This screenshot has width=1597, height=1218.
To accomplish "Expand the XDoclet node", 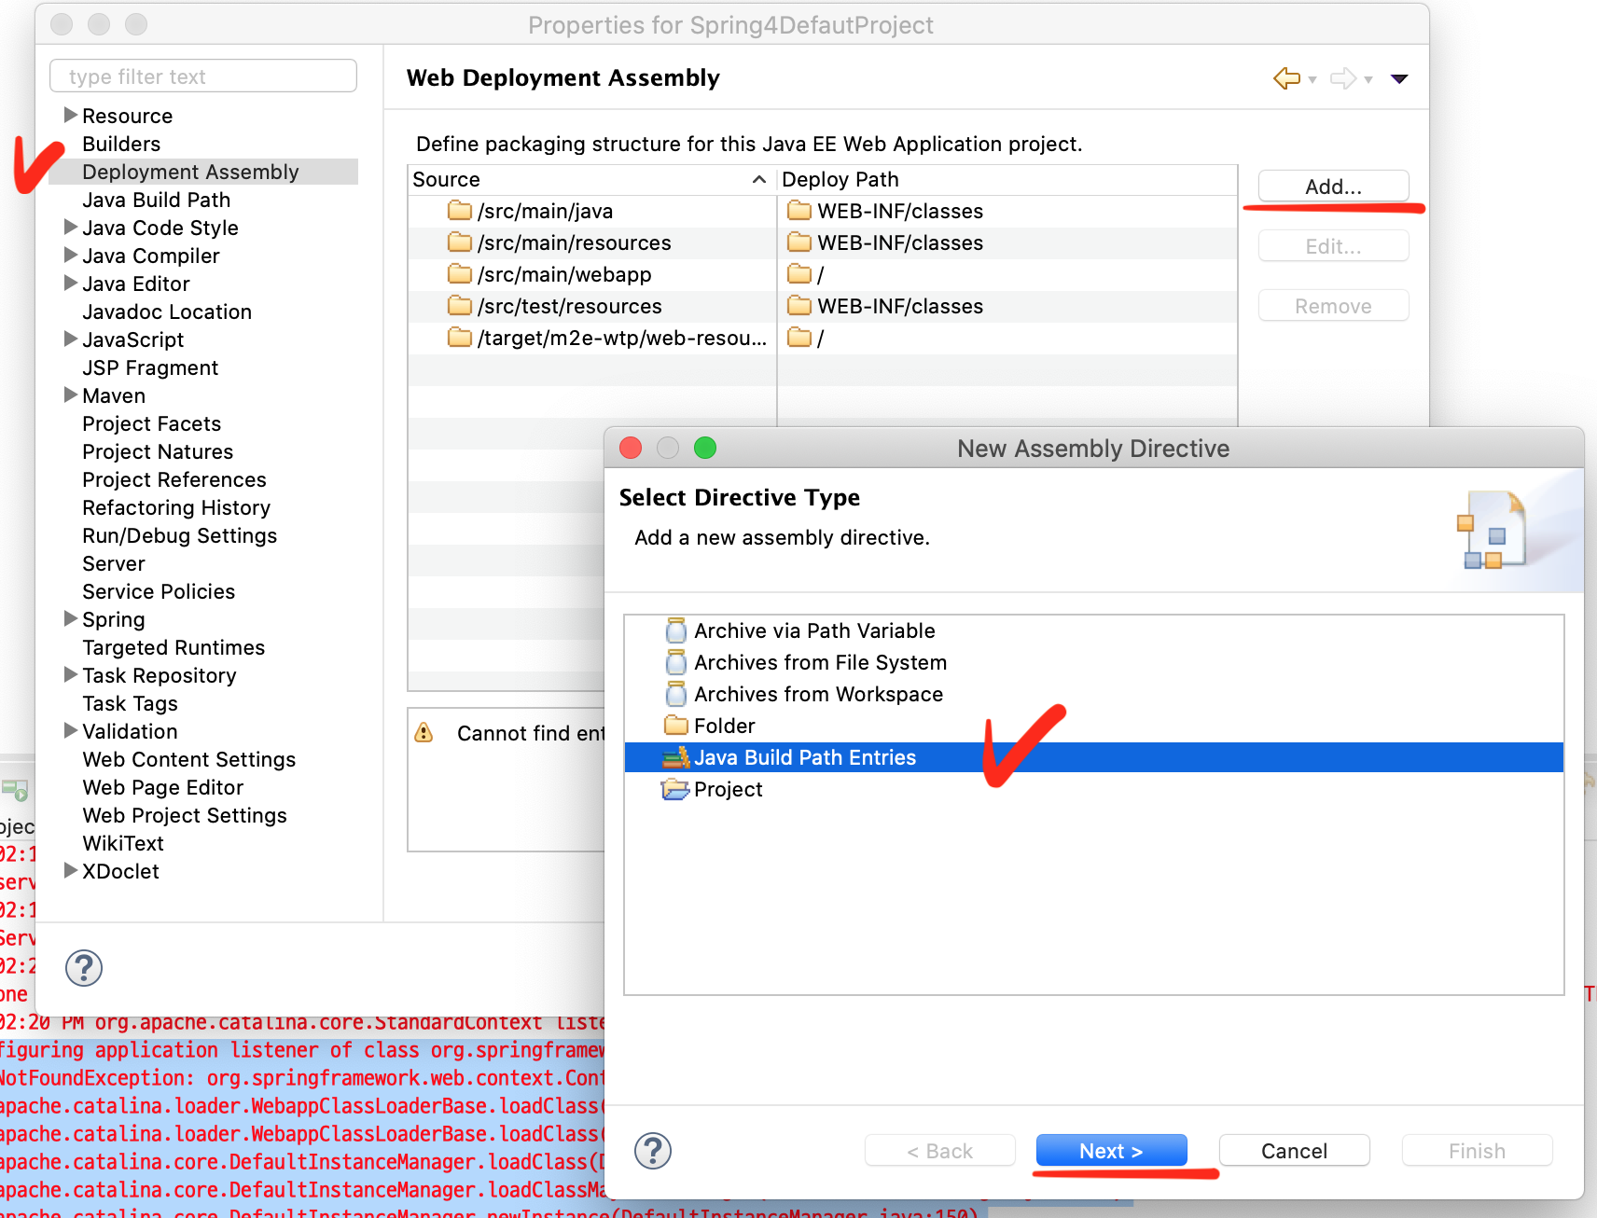I will (x=70, y=870).
